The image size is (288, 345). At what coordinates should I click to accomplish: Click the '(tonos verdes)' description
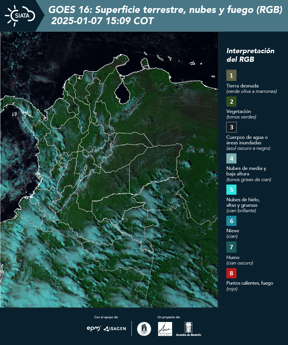tap(241, 117)
